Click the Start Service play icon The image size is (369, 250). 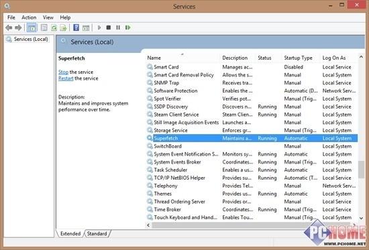[x=99, y=27]
